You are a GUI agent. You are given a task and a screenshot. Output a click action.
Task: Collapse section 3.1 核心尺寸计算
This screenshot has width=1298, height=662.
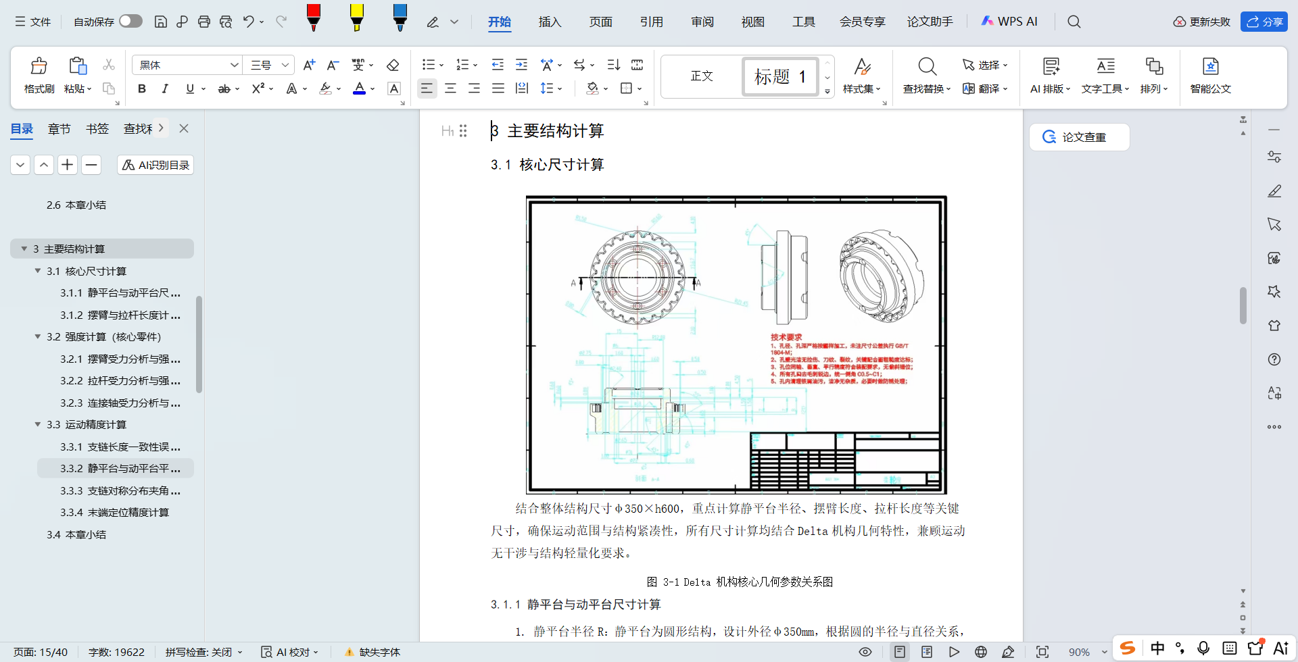[x=38, y=271]
